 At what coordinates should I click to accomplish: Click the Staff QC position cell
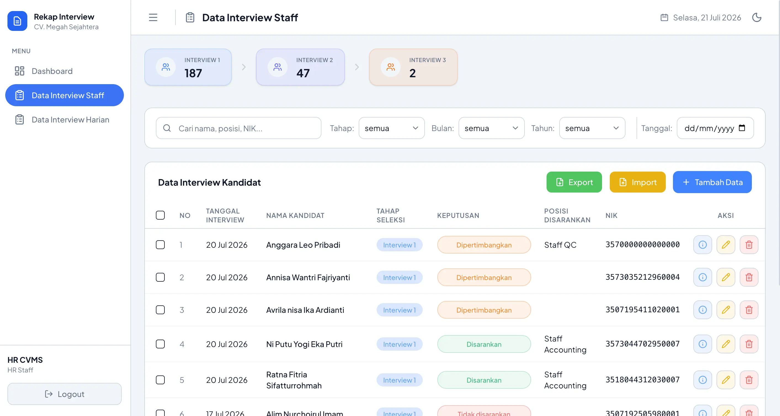click(560, 245)
